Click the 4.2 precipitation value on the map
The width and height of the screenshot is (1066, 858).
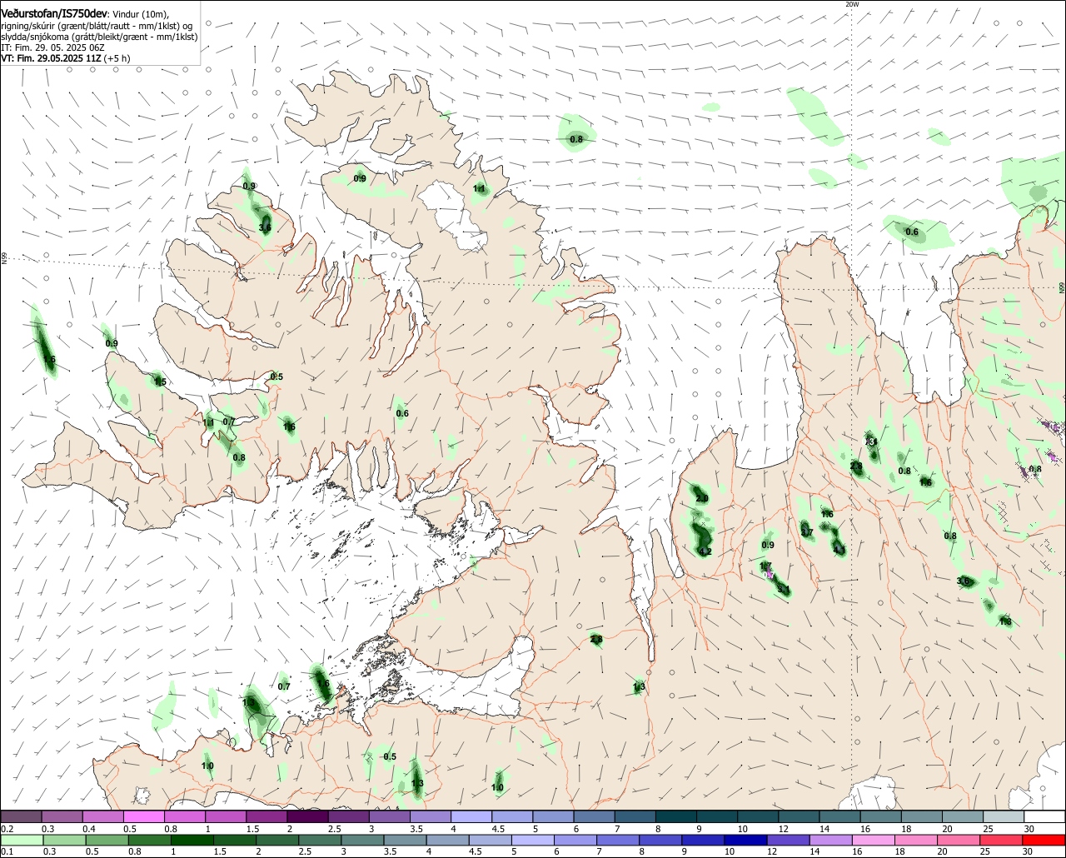click(x=705, y=551)
